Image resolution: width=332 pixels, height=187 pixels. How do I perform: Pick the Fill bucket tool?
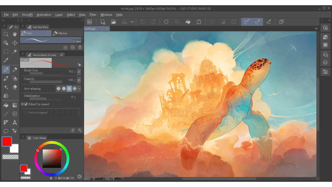[6, 105]
